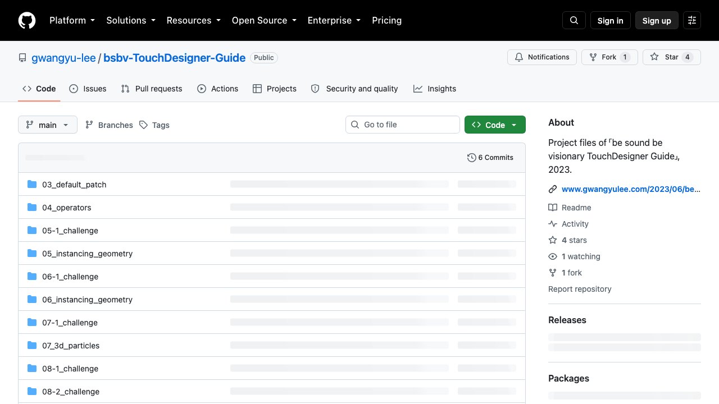Click the folder icon for 06_instancing_geometry
719x404 pixels.
(32, 300)
